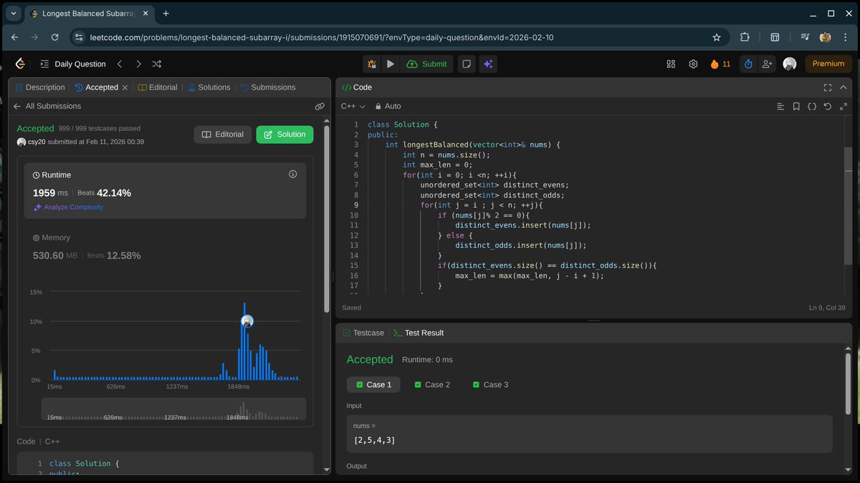Switch to the Editorial tab
This screenshot has width=860, height=483.
pyautogui.click(x=158, y=87)
